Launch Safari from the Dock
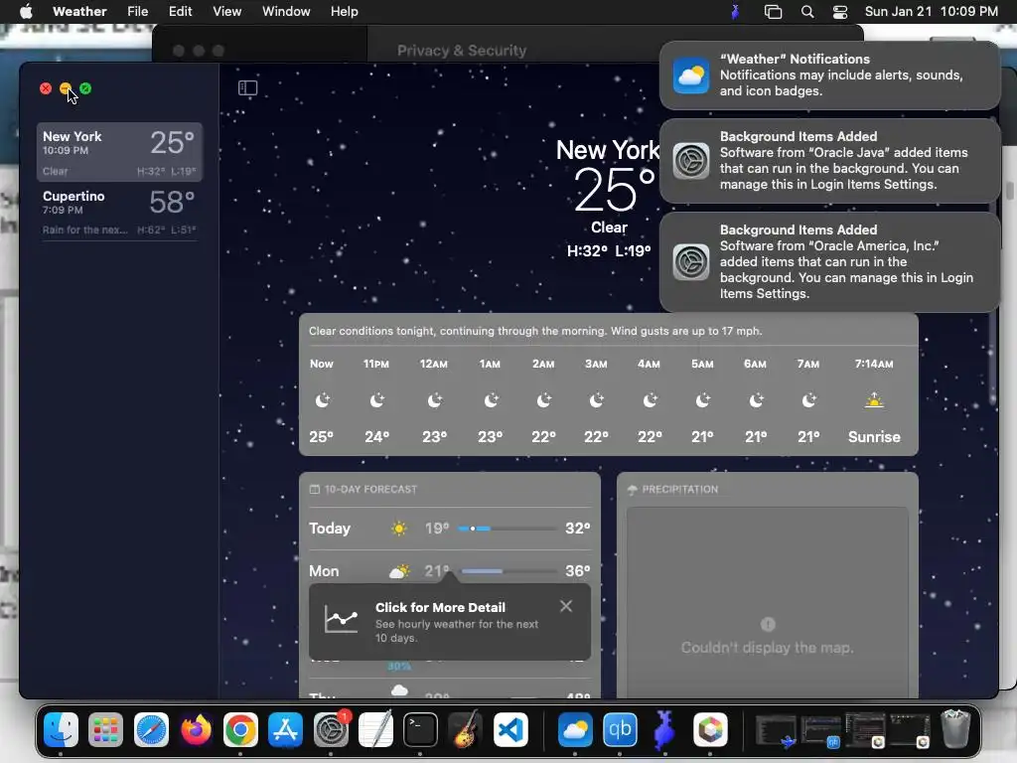1017x763 pixels. 151,729
